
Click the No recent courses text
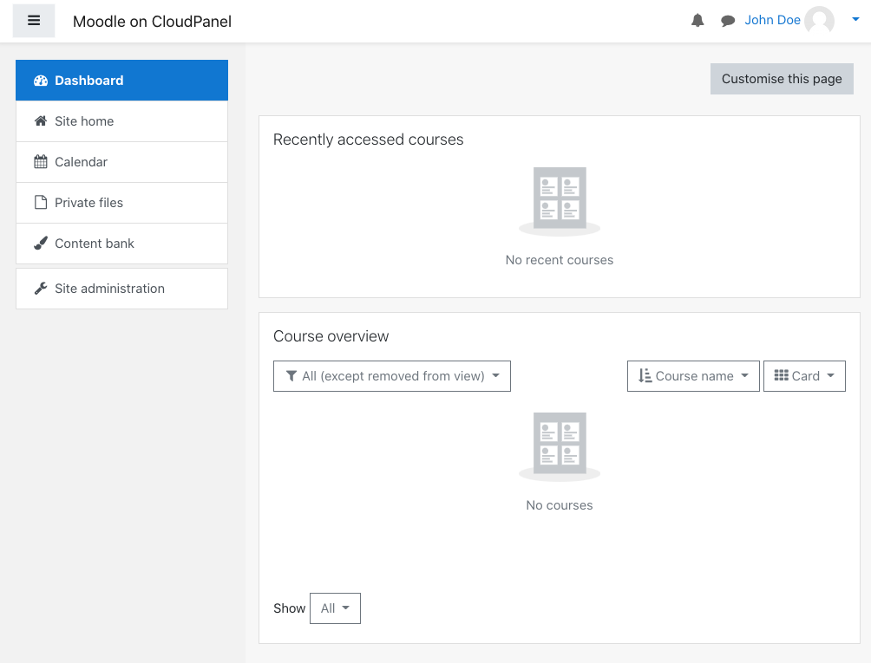[560, 260]
